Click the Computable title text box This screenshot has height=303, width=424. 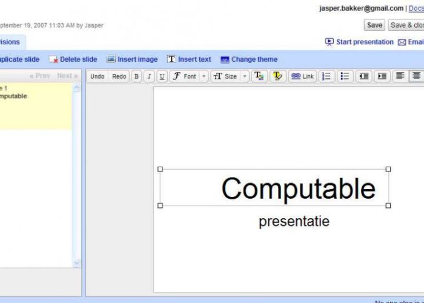tap(274, 187)
